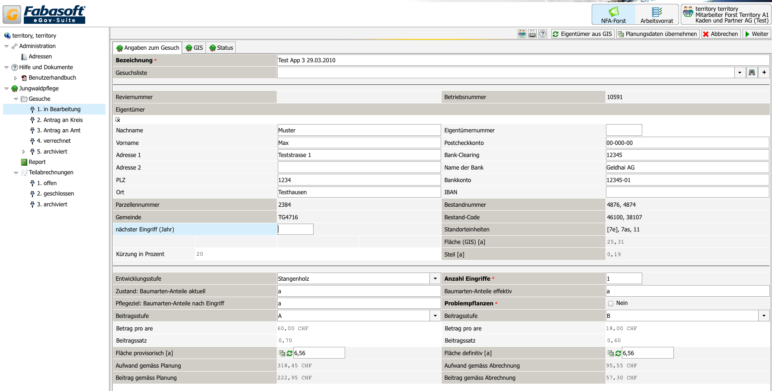Screen dimensions: 772x391
Task: Click the team/users toolbar icon
Action: point(522,34)
